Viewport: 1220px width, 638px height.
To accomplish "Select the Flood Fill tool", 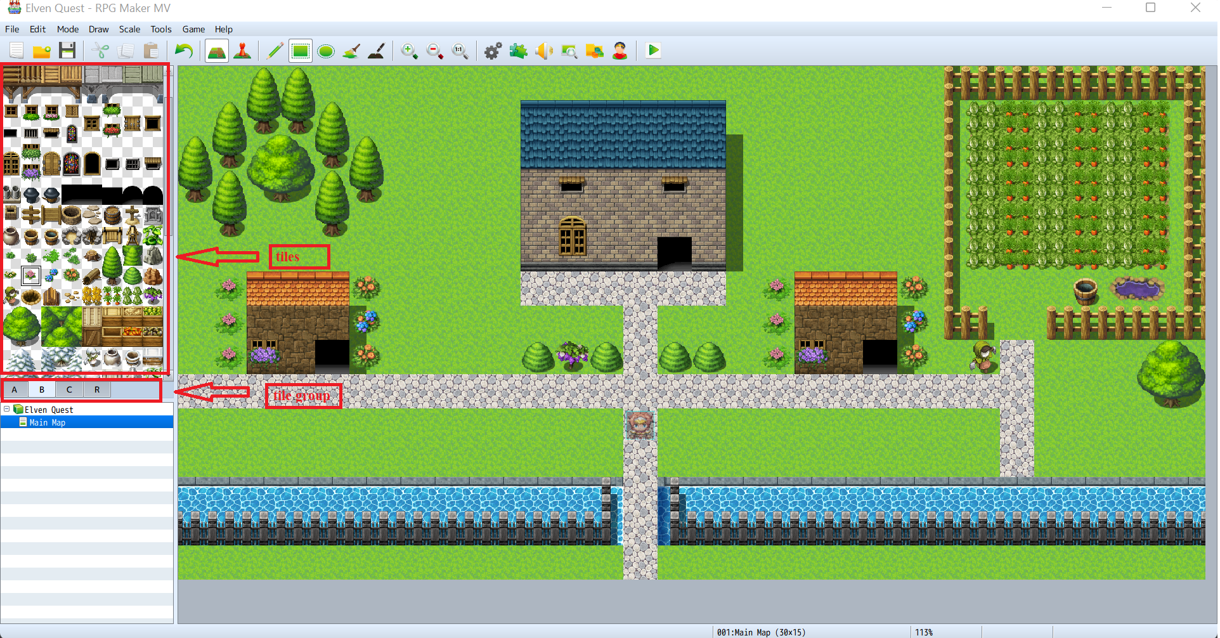I will (351, 51).
